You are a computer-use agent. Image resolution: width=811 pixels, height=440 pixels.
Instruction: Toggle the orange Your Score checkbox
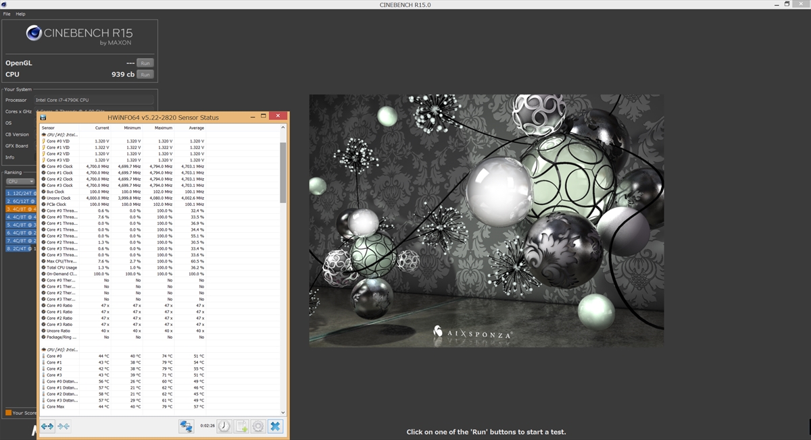(8, 412)
